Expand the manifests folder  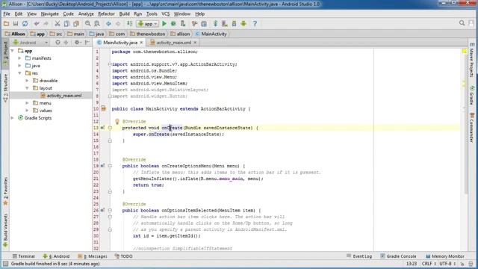(19, 58)
